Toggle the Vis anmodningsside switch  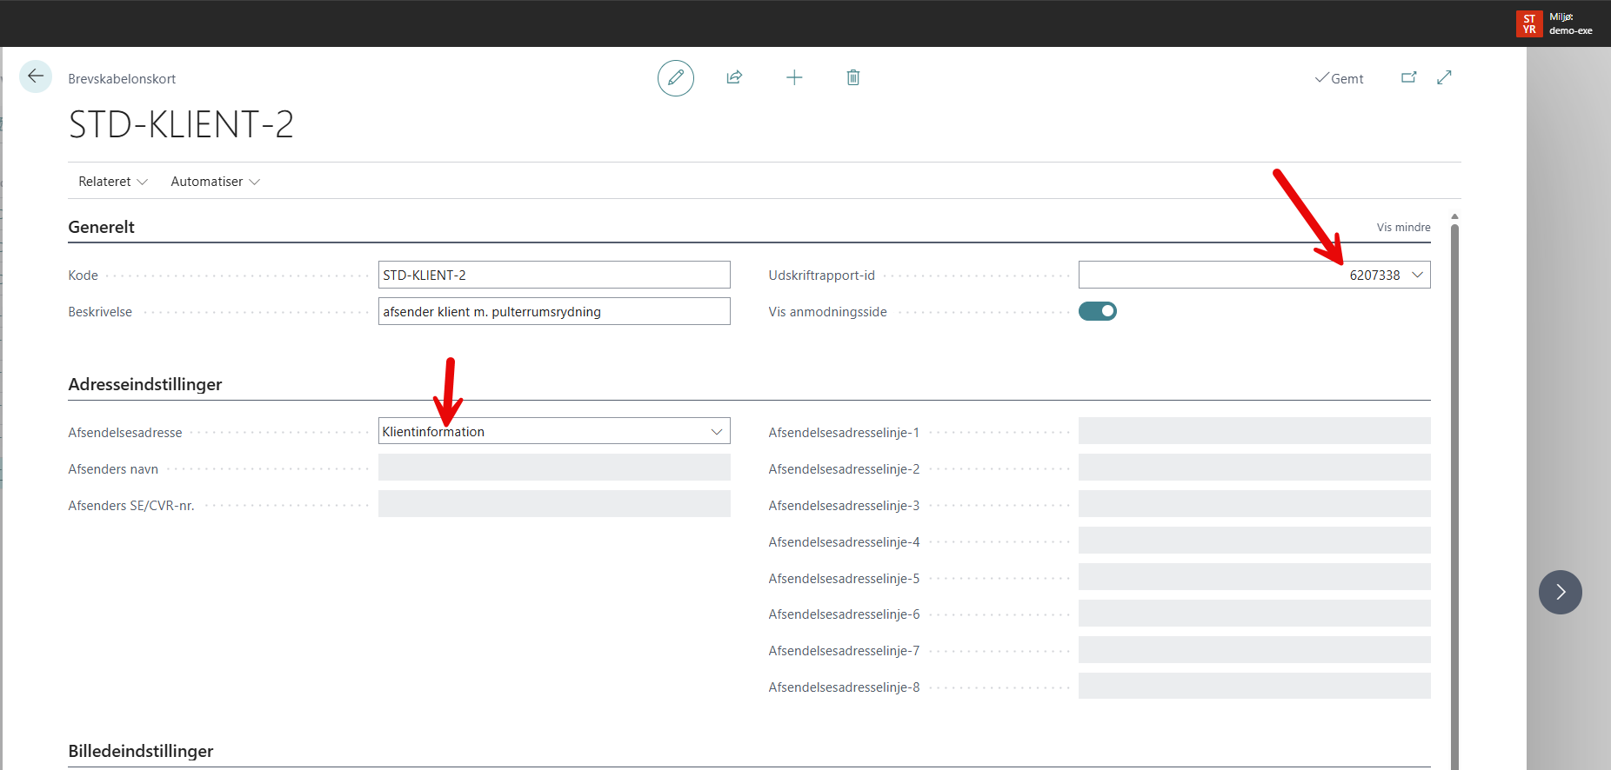tap(1097, 311)
